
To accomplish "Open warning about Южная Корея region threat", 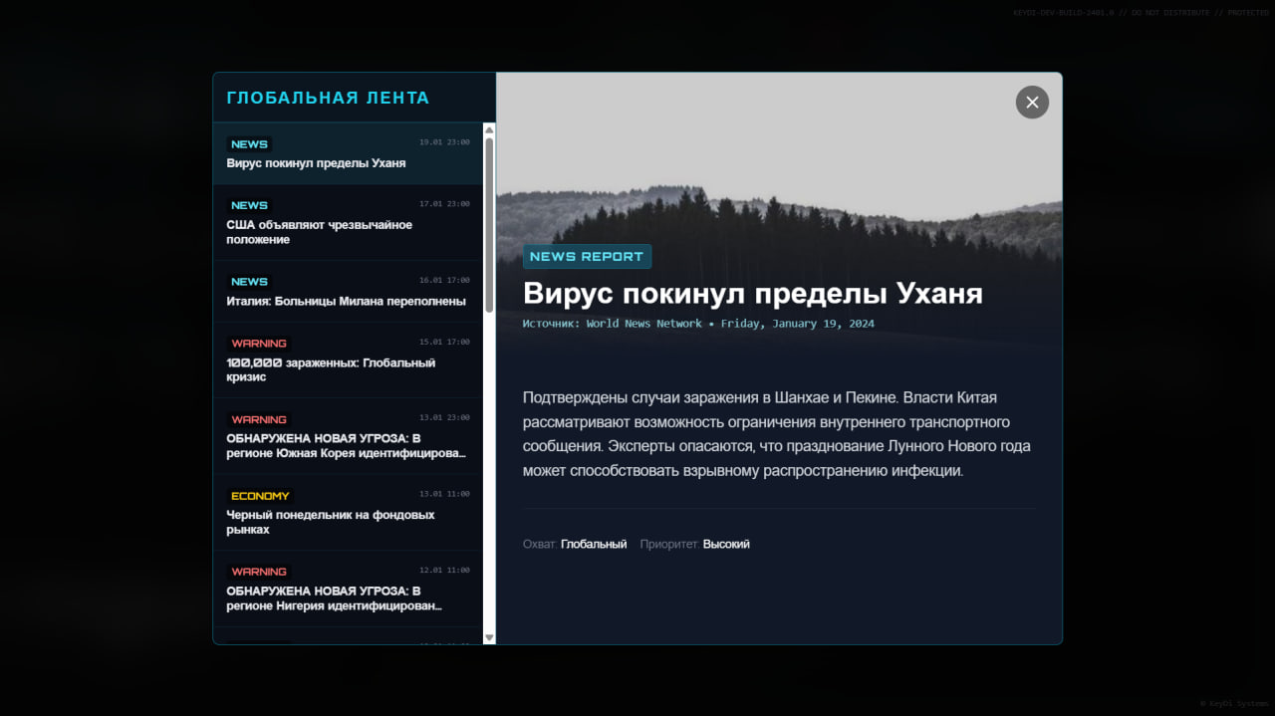I will pos(348,436).
